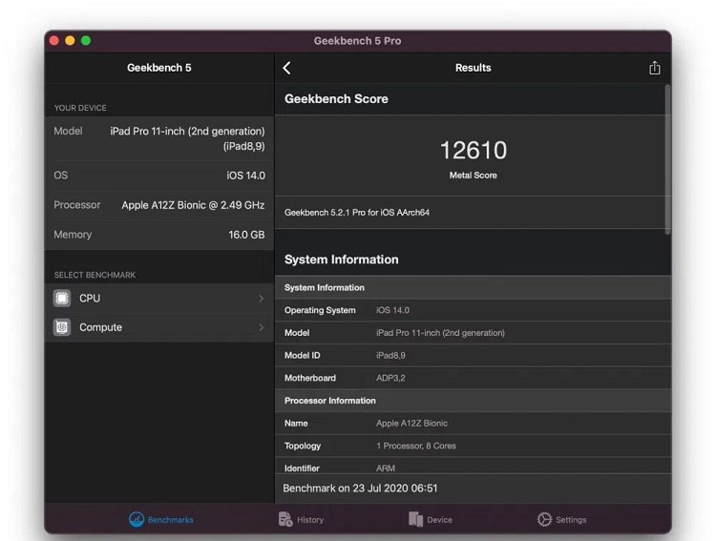Viewport: 716px width, 541px height.
Task: Expand the Compute benchmark row chevron
Action: click(262, 327)
